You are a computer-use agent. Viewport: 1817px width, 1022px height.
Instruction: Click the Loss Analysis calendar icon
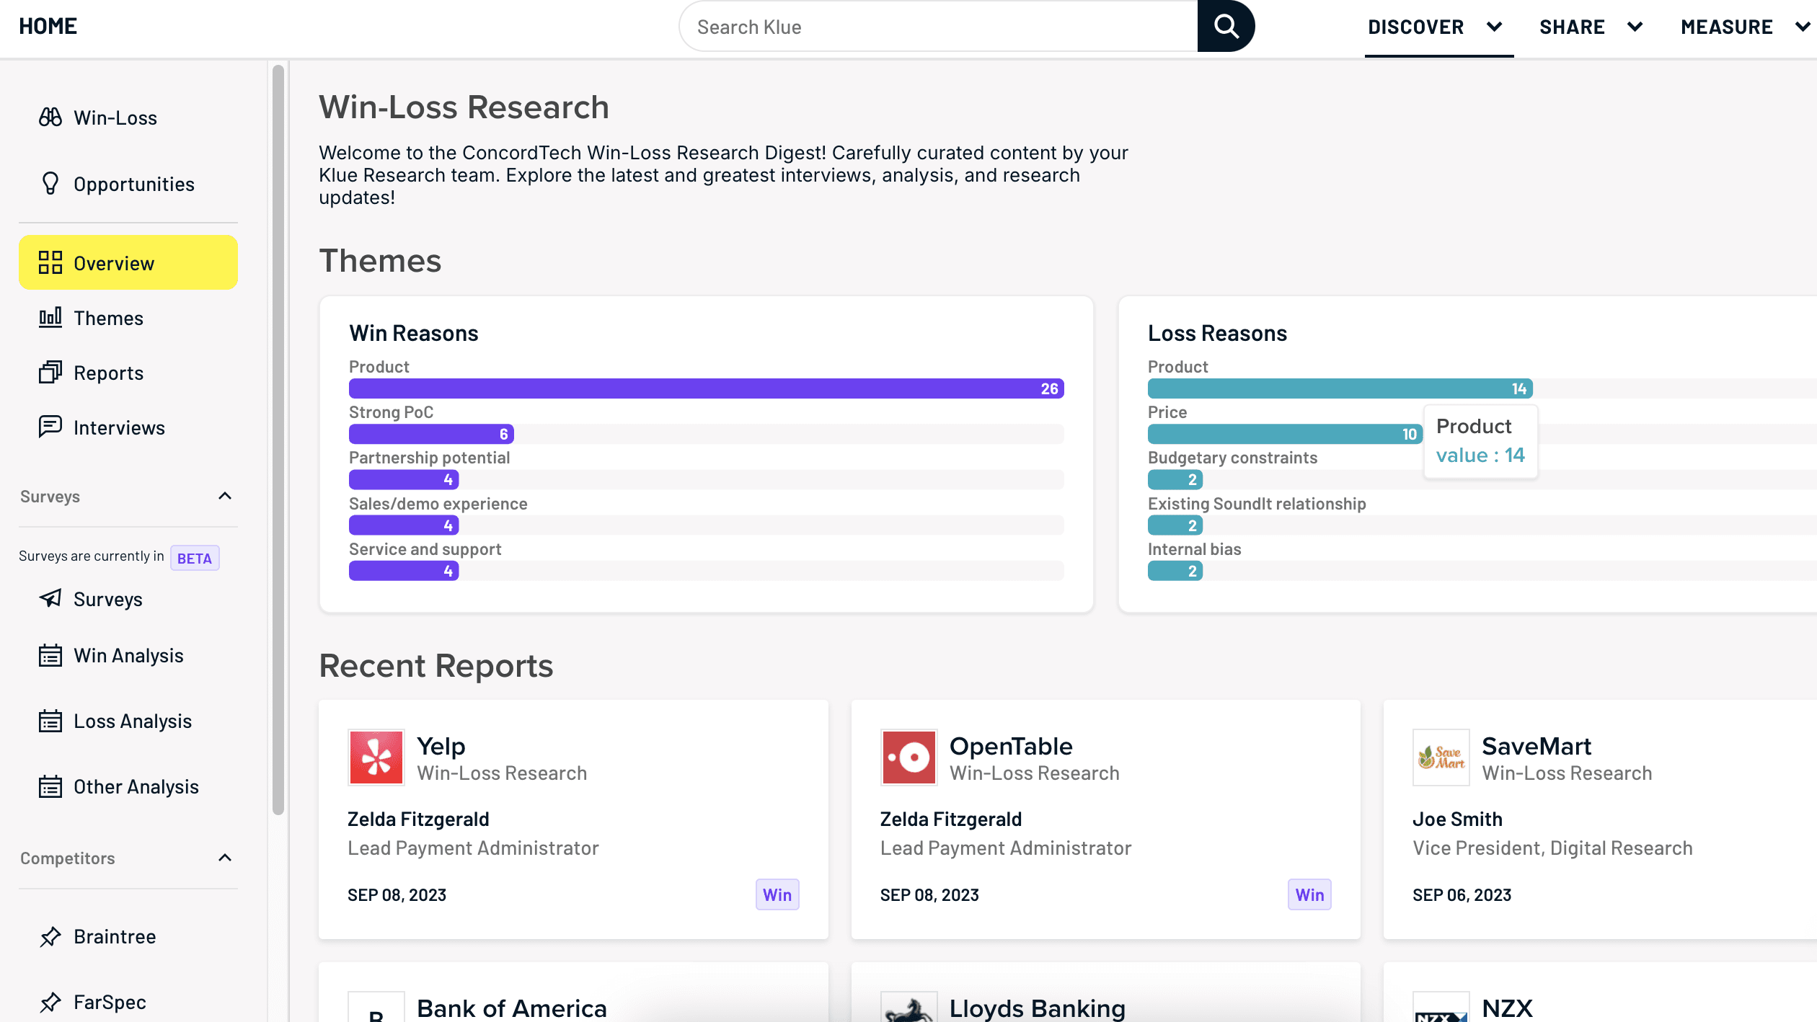click(50, 721)
